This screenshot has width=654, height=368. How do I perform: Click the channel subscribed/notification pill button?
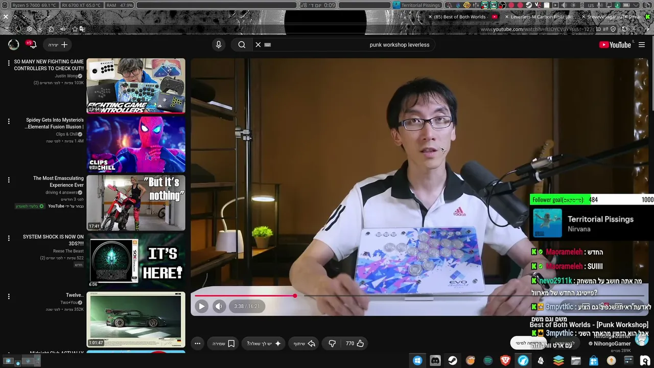click(528, 343)
